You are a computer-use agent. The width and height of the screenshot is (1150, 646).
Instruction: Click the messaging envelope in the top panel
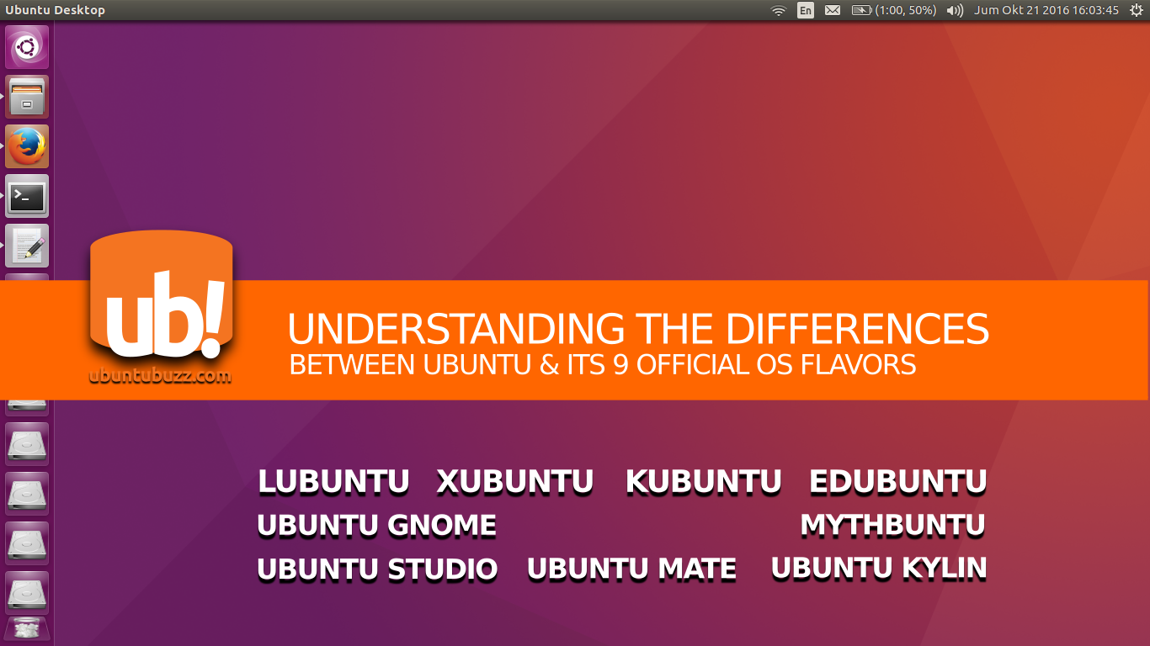pyautogui.click(x=833, y=10)
